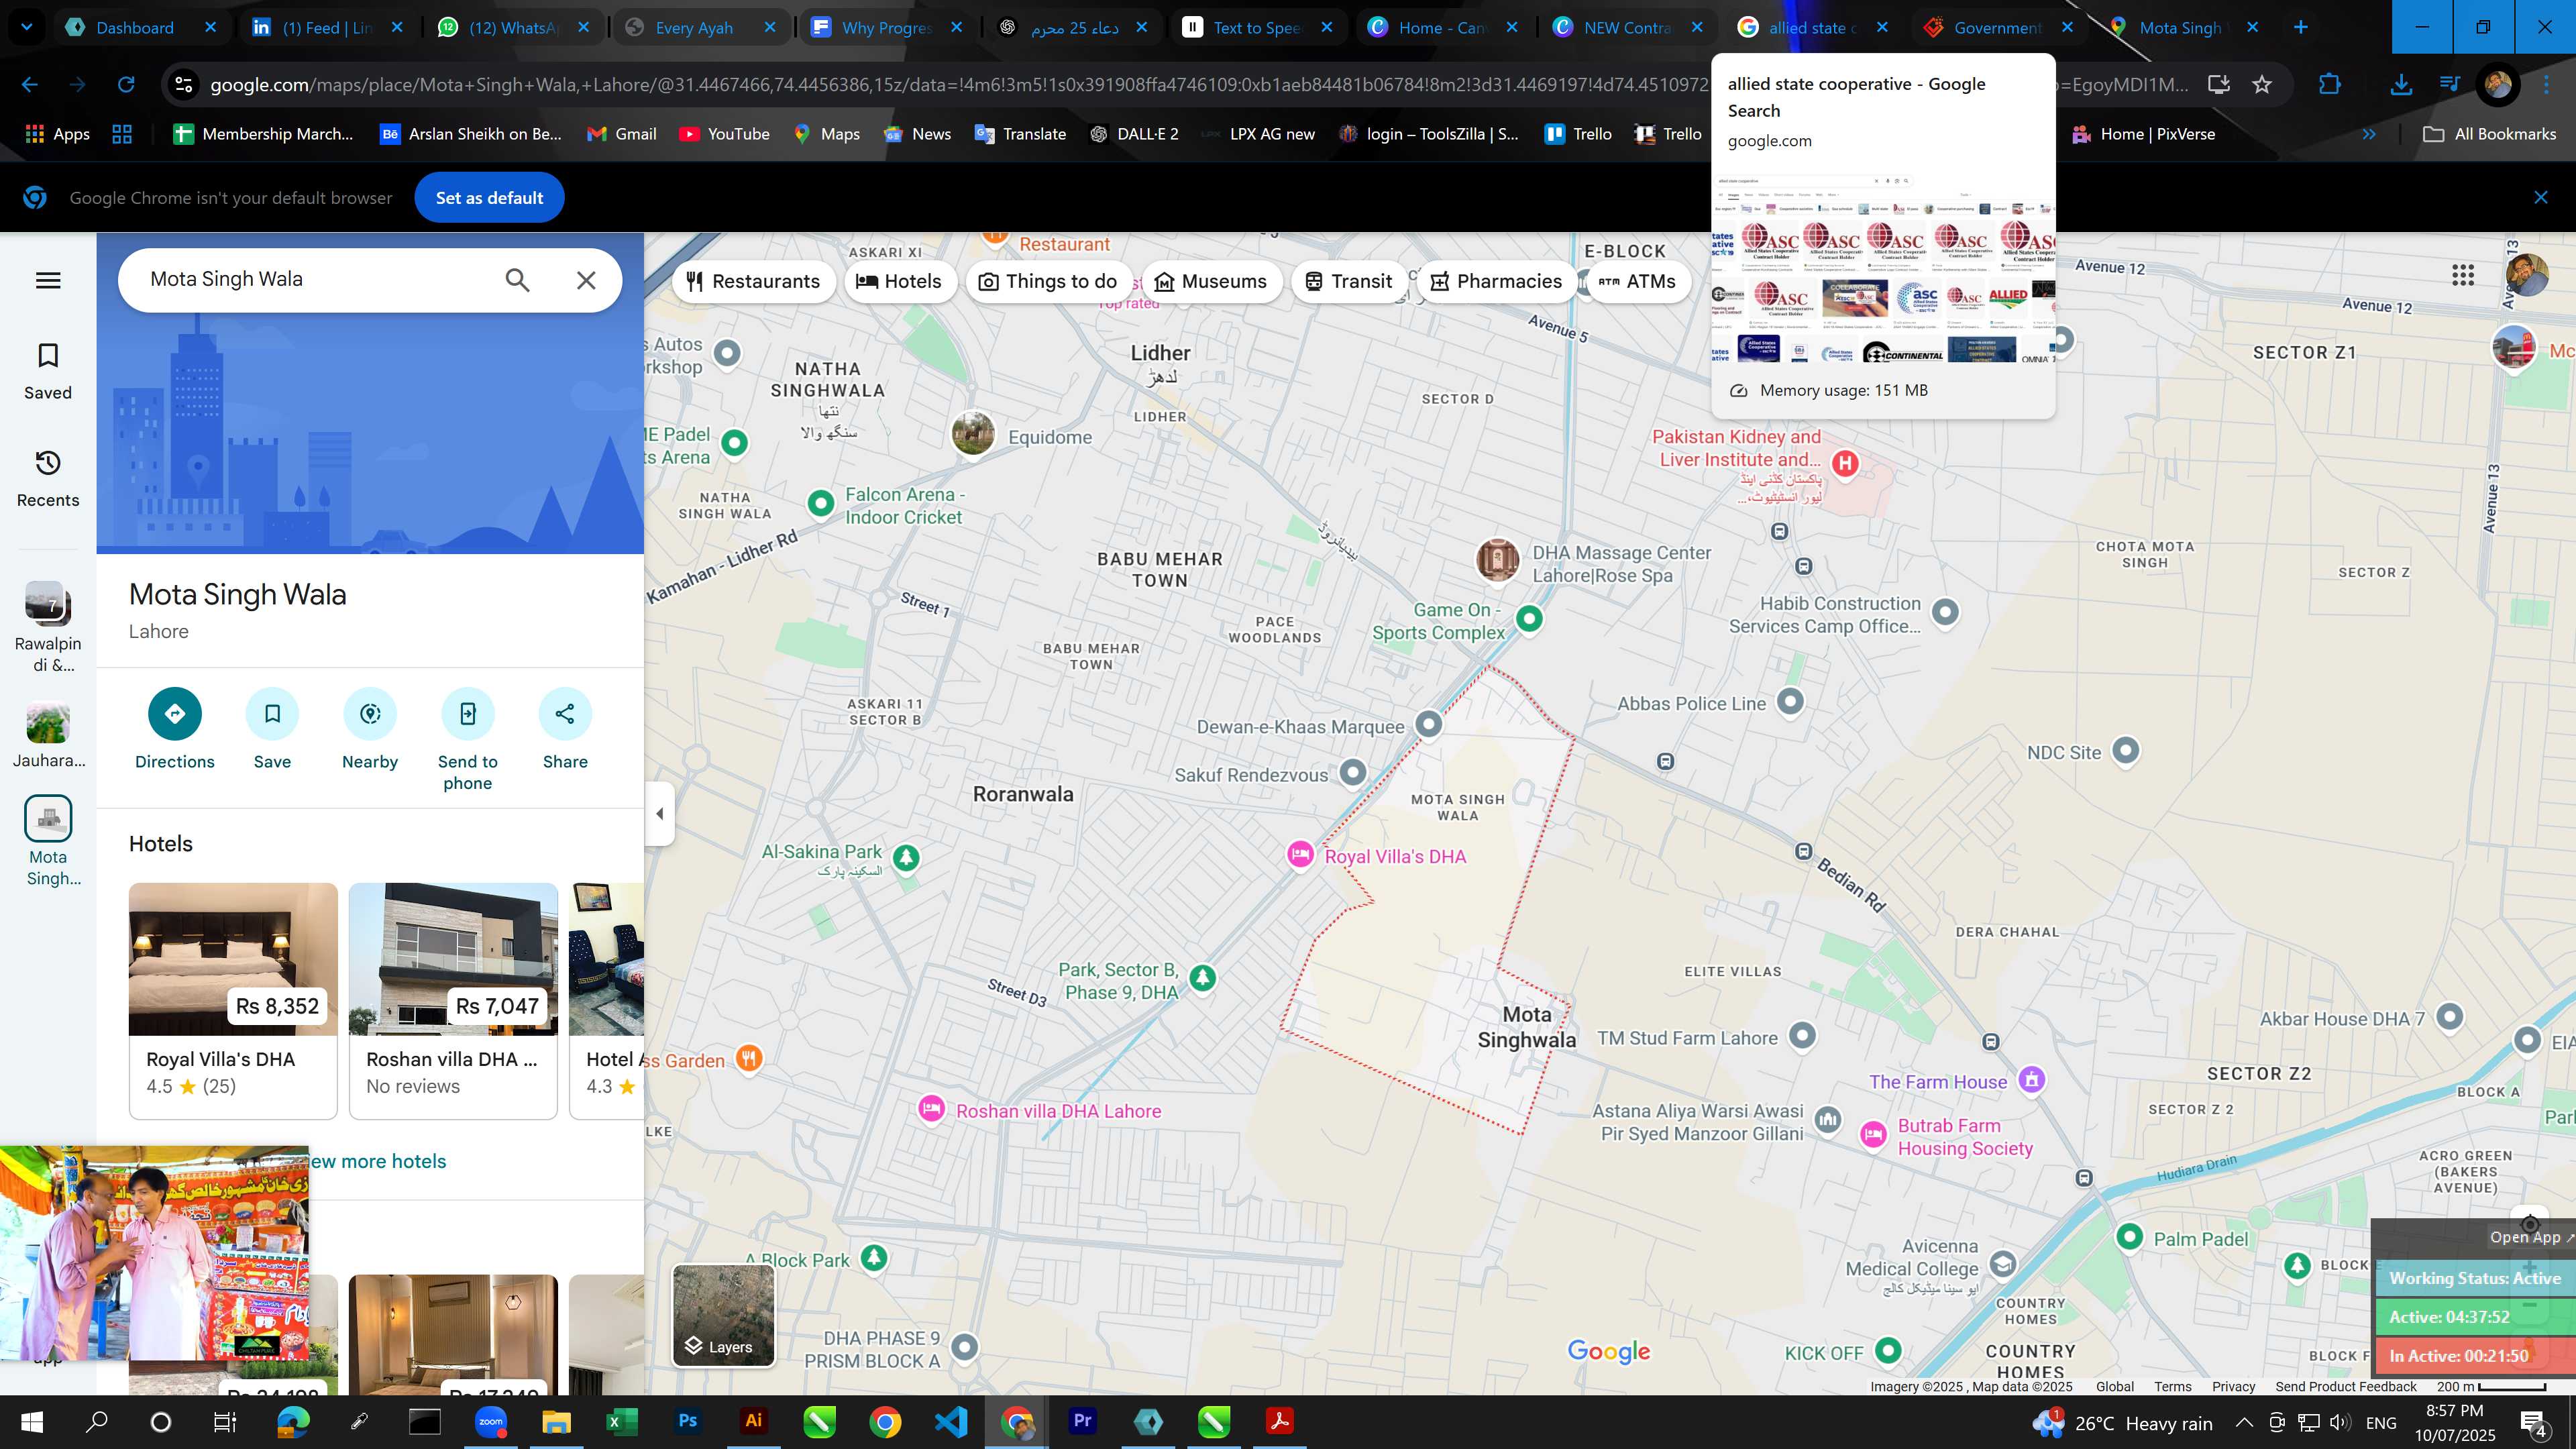Set Chrome as default browser
Screen dimensions: 2576x1449
tap(489, 198)
